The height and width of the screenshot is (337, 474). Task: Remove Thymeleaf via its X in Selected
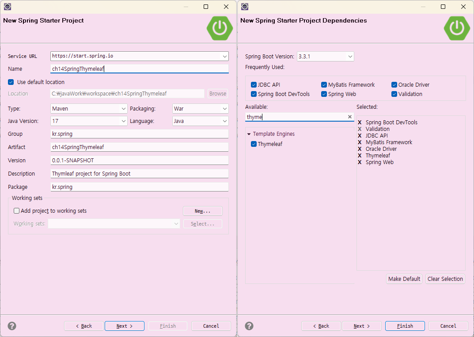360,156
